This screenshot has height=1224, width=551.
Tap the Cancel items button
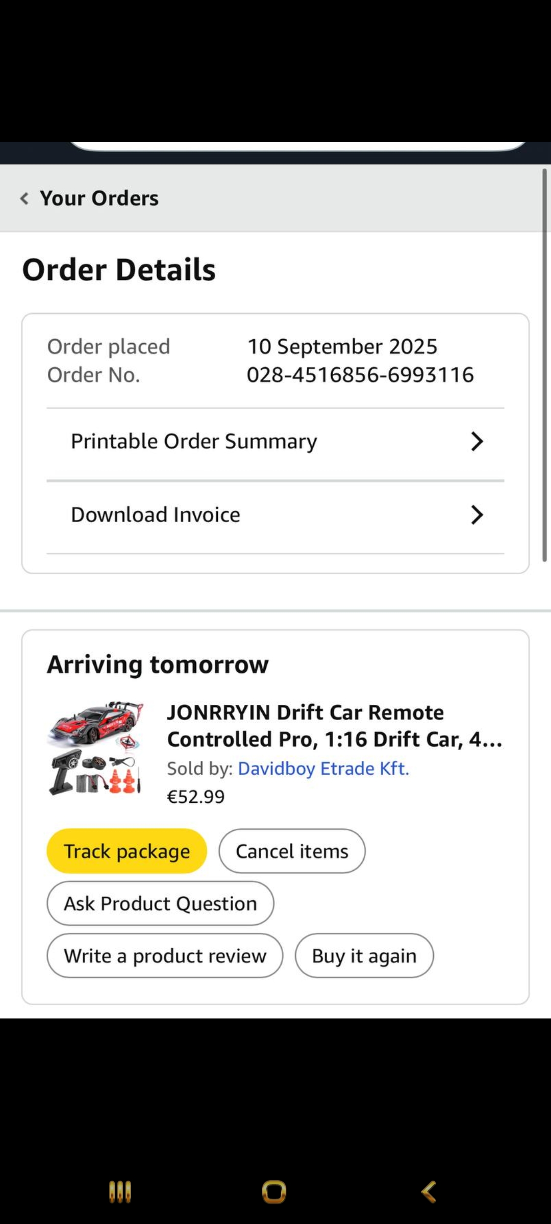coord(292,851)
